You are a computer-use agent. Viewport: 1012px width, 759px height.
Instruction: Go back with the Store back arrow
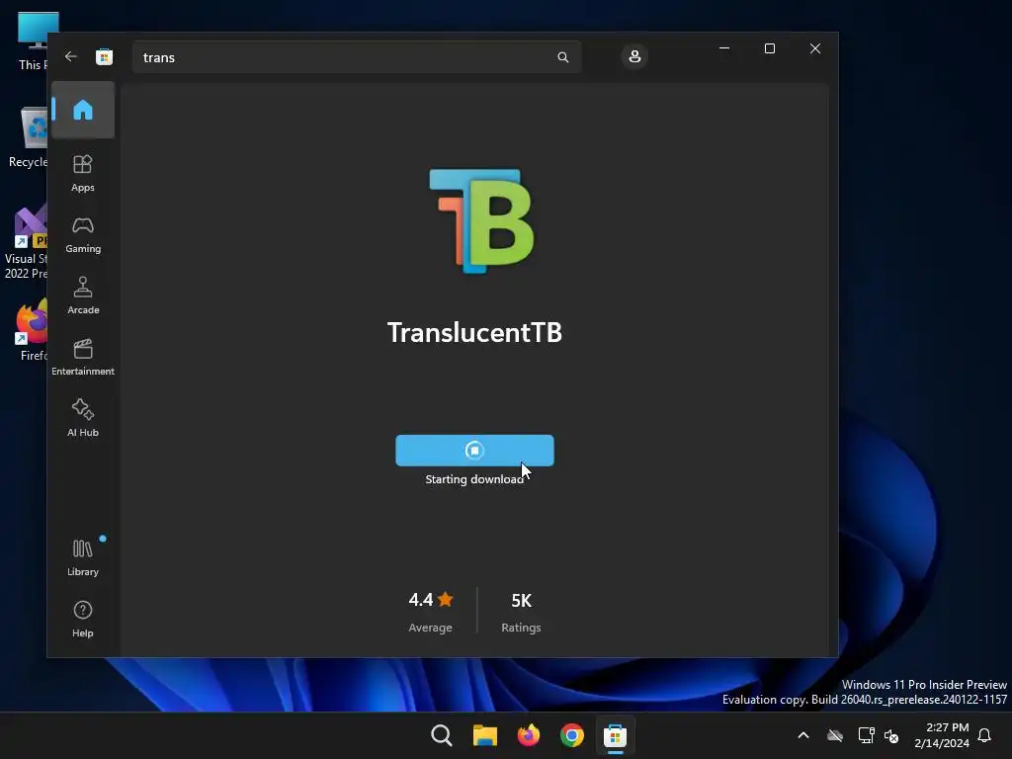71,56
